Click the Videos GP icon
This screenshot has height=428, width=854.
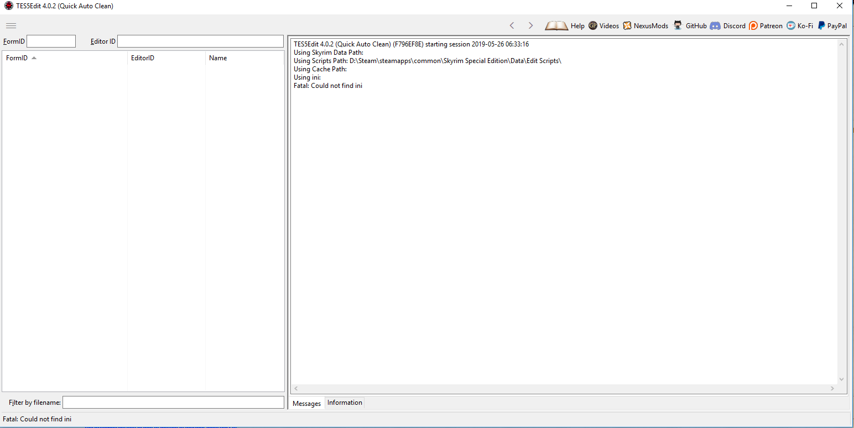pos(593,25)
